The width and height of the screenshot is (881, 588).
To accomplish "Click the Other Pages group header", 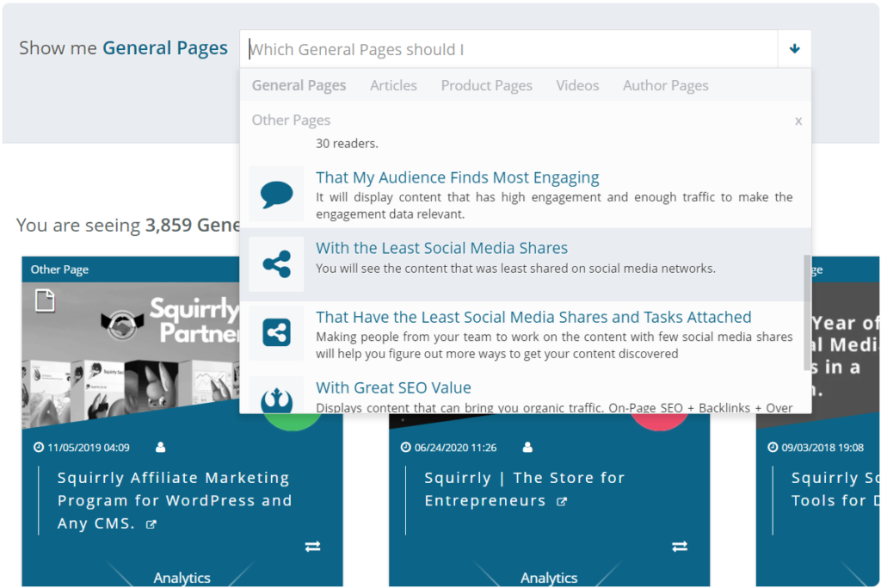I will click(291, 121).
